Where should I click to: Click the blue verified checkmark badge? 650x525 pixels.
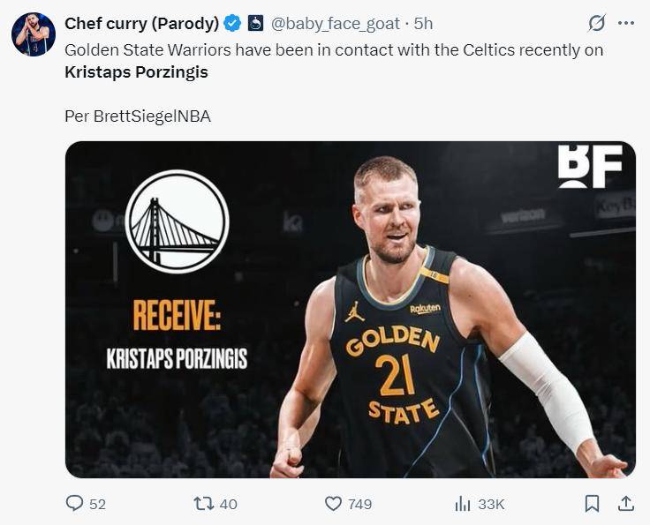click(232, 23)
